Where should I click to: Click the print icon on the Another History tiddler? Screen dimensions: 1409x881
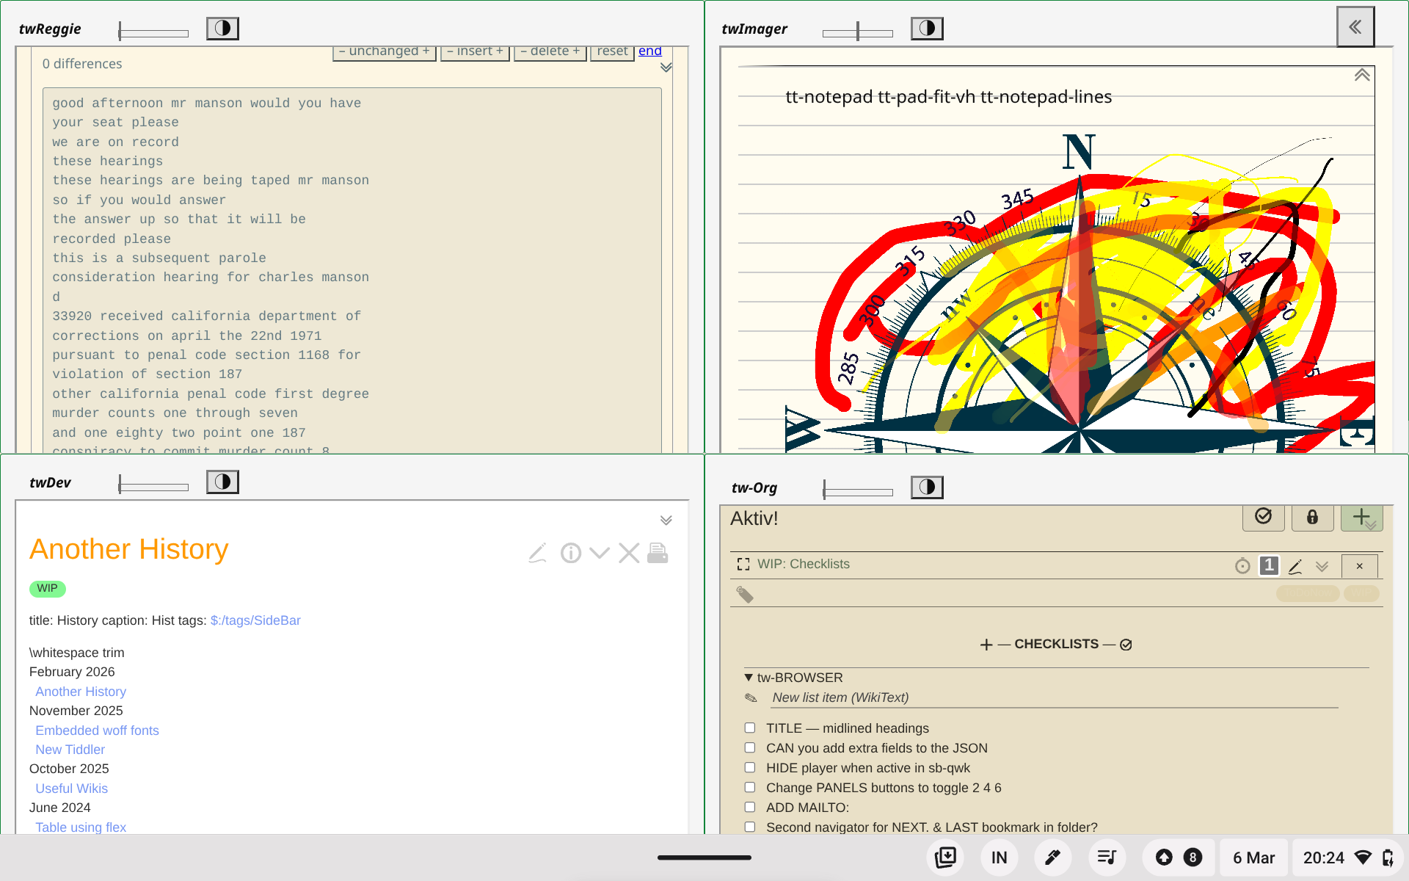[658, 553]
